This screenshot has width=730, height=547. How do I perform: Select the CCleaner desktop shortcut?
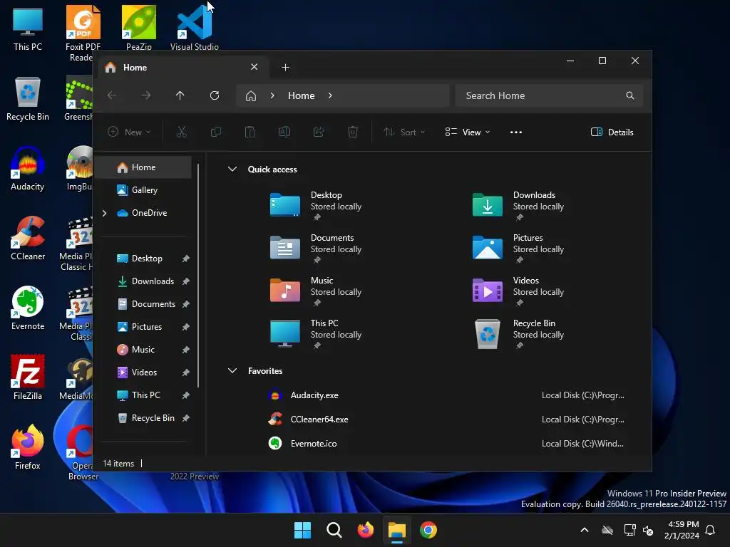coord(28,238)
